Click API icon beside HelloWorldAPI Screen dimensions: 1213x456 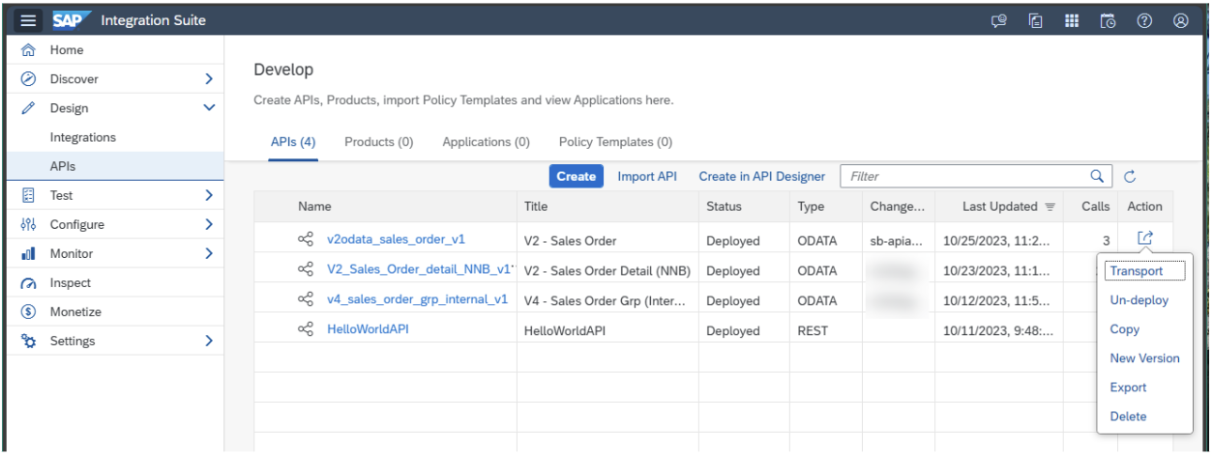306,328
